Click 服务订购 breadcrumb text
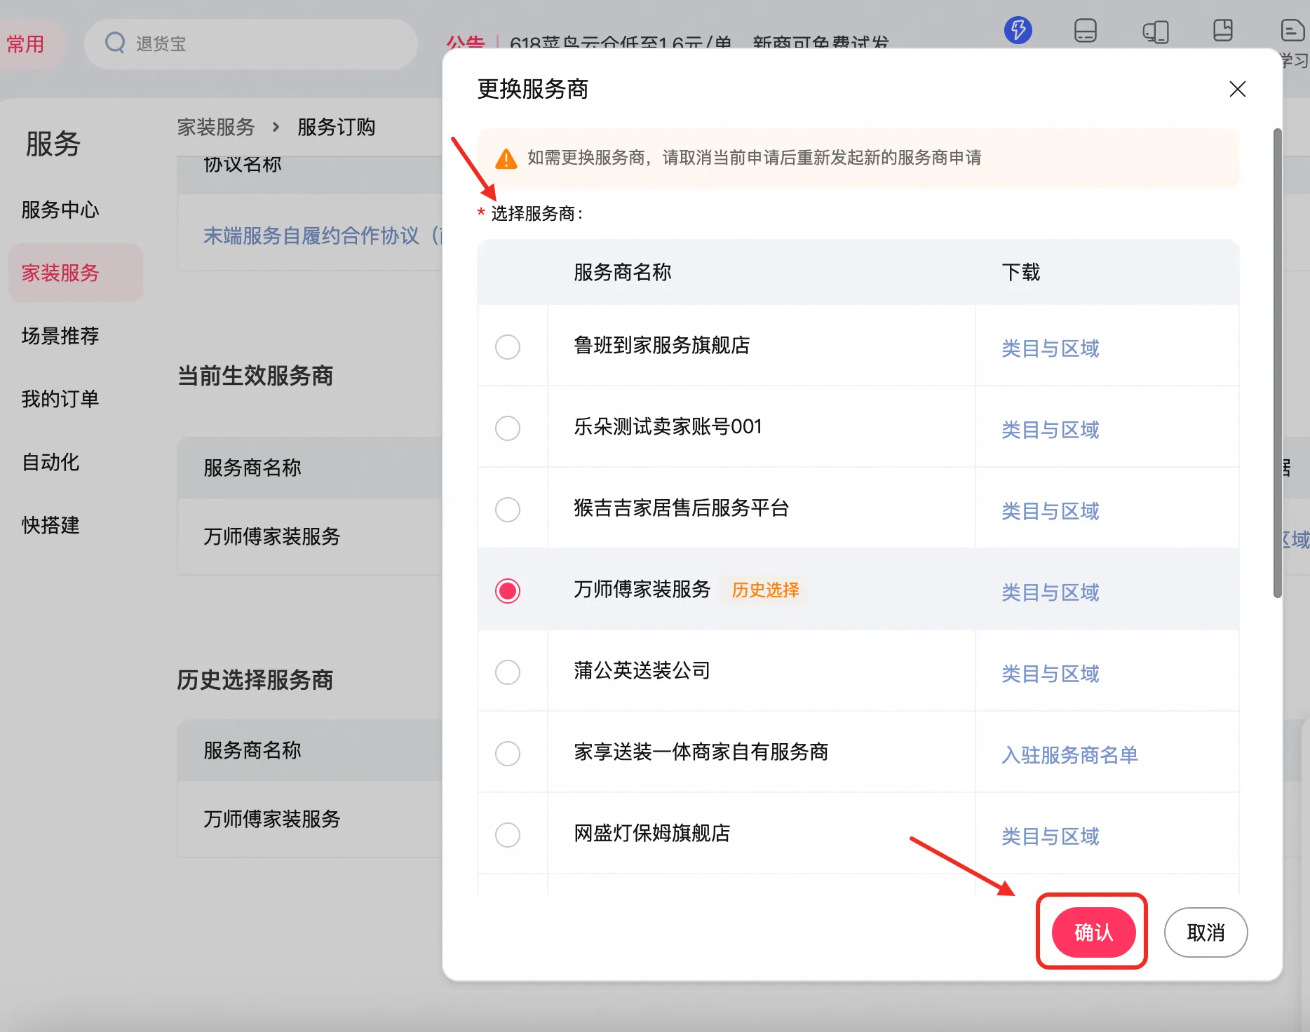This screenshot has width=1310, height=1032. pyautogui.click(x=337, y=127)
